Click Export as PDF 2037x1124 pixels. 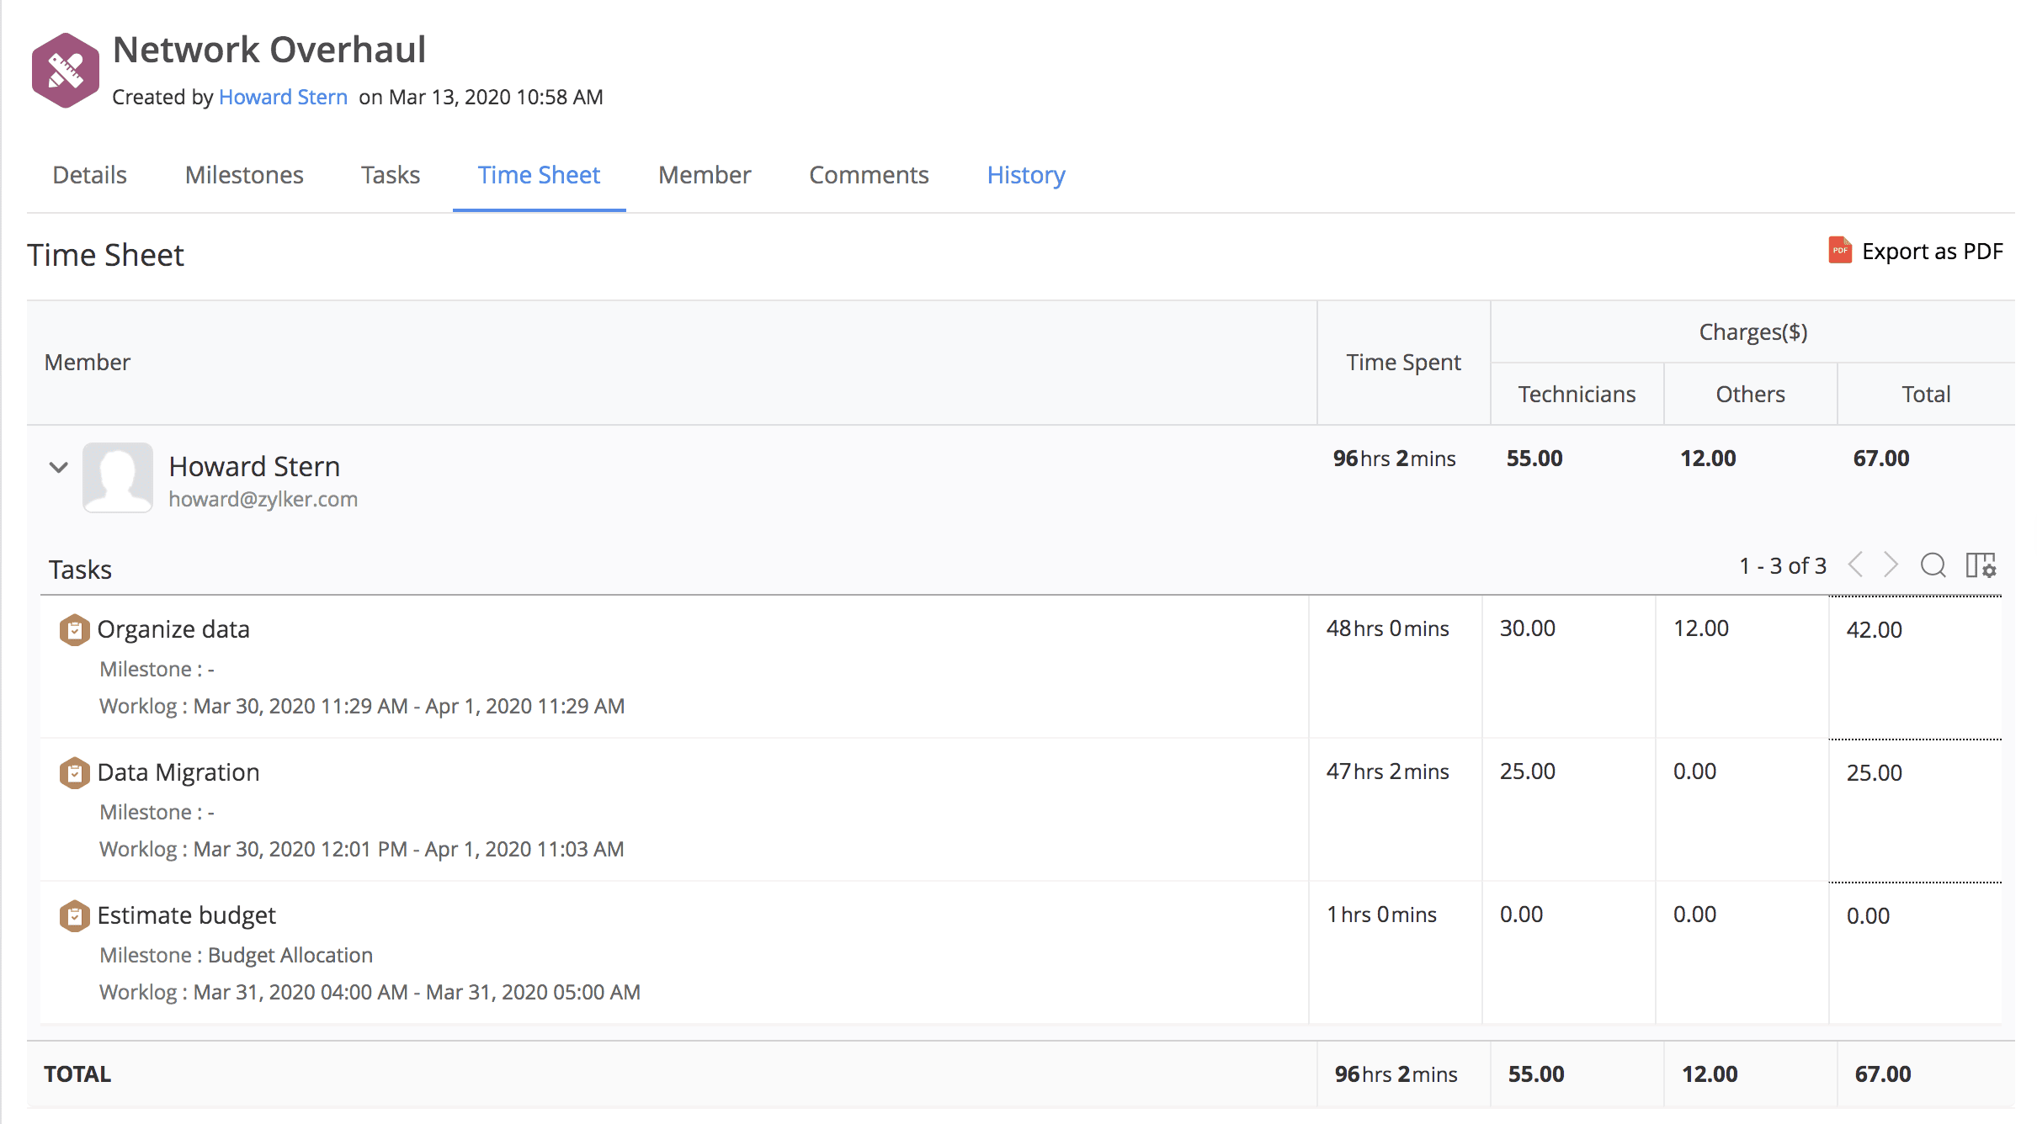coord(1932,252)
